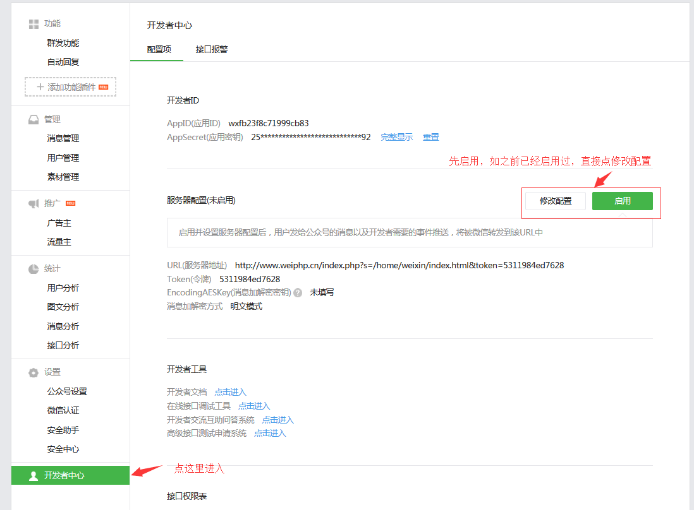Click the 统计 pie chart icon
The width and height of the screenshot is (694, 510).
[33, 270]
